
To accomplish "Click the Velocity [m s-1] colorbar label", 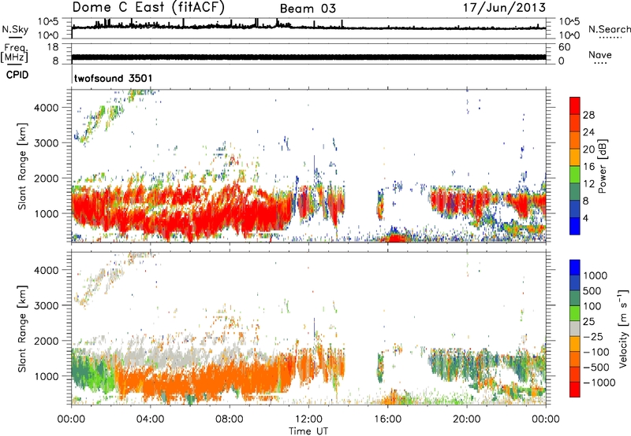I will tap(623, 328).
